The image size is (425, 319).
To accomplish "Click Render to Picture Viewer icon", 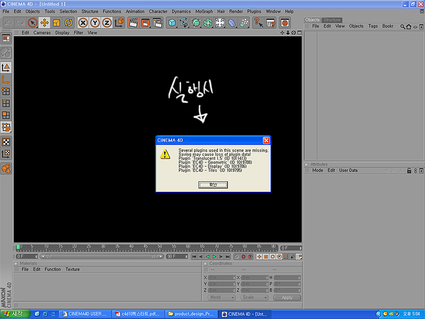I will coord(146,23).
